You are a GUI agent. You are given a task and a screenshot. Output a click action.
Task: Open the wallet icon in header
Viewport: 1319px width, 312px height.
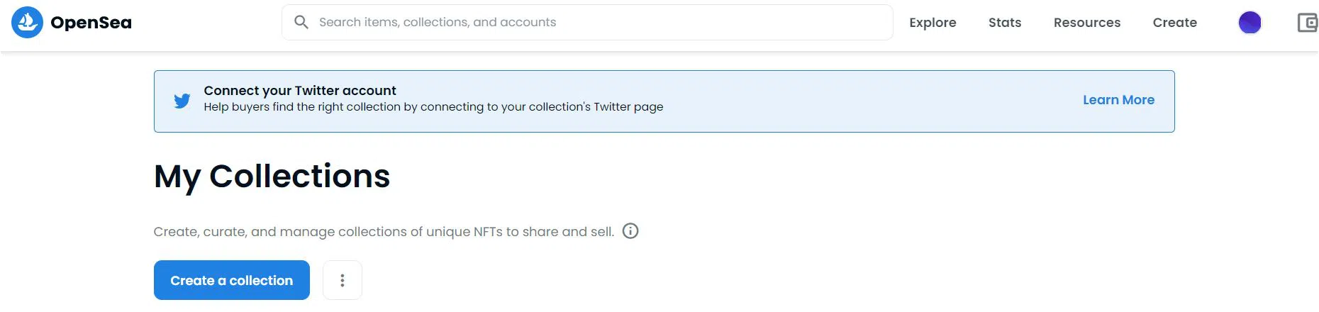pyautogui.click(x=1307, y=23)
